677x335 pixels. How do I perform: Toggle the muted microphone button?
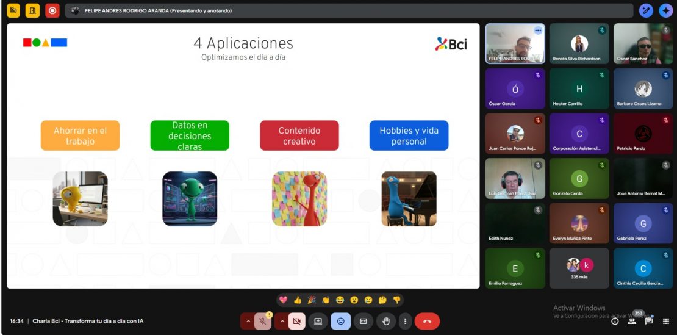click(x=263, y=321)
